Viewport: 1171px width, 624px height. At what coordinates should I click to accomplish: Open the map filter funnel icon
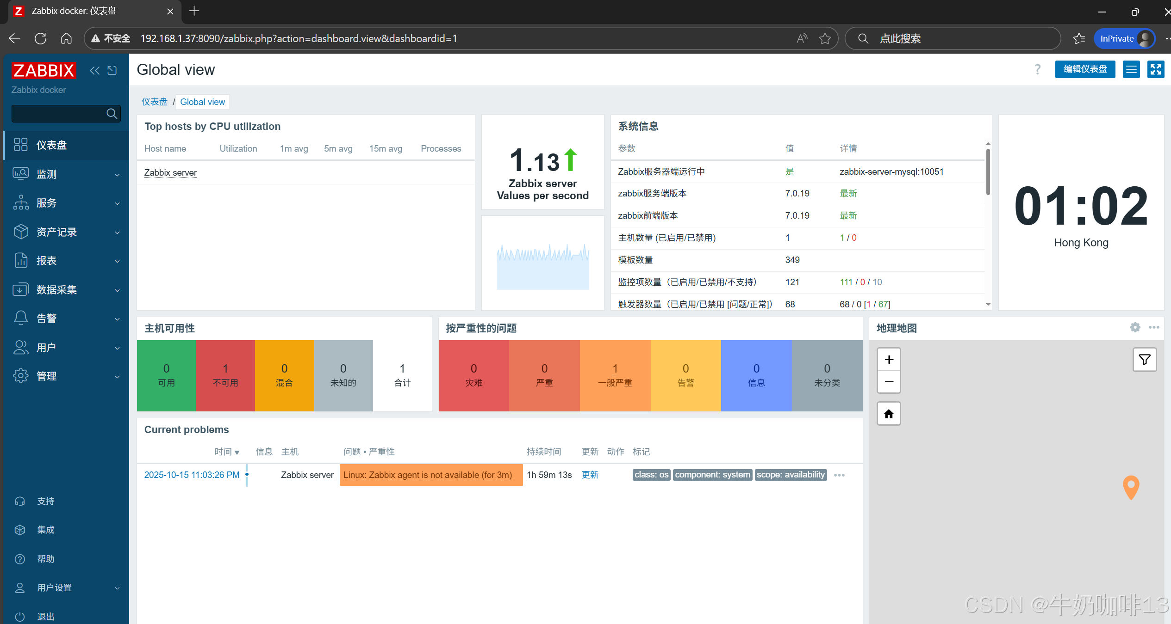tap(1145, 360)
